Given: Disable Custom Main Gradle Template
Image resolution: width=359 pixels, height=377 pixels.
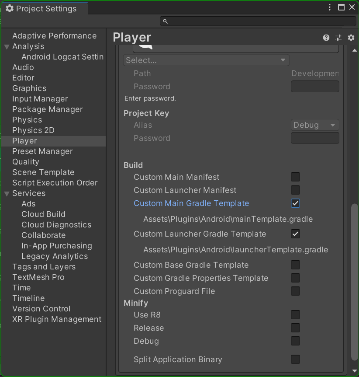Looking at the screenshot, I should point(295,203).
